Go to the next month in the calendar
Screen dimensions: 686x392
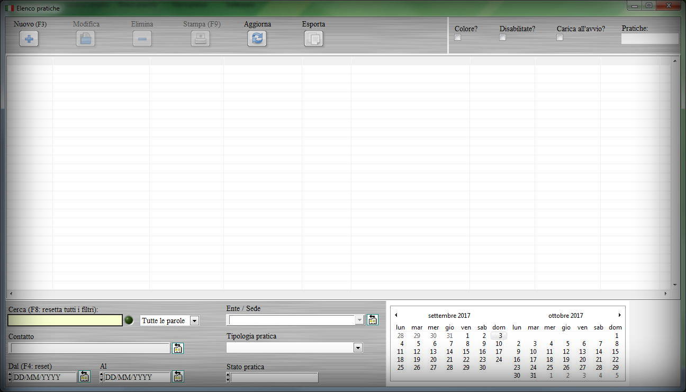click(619, 315)
